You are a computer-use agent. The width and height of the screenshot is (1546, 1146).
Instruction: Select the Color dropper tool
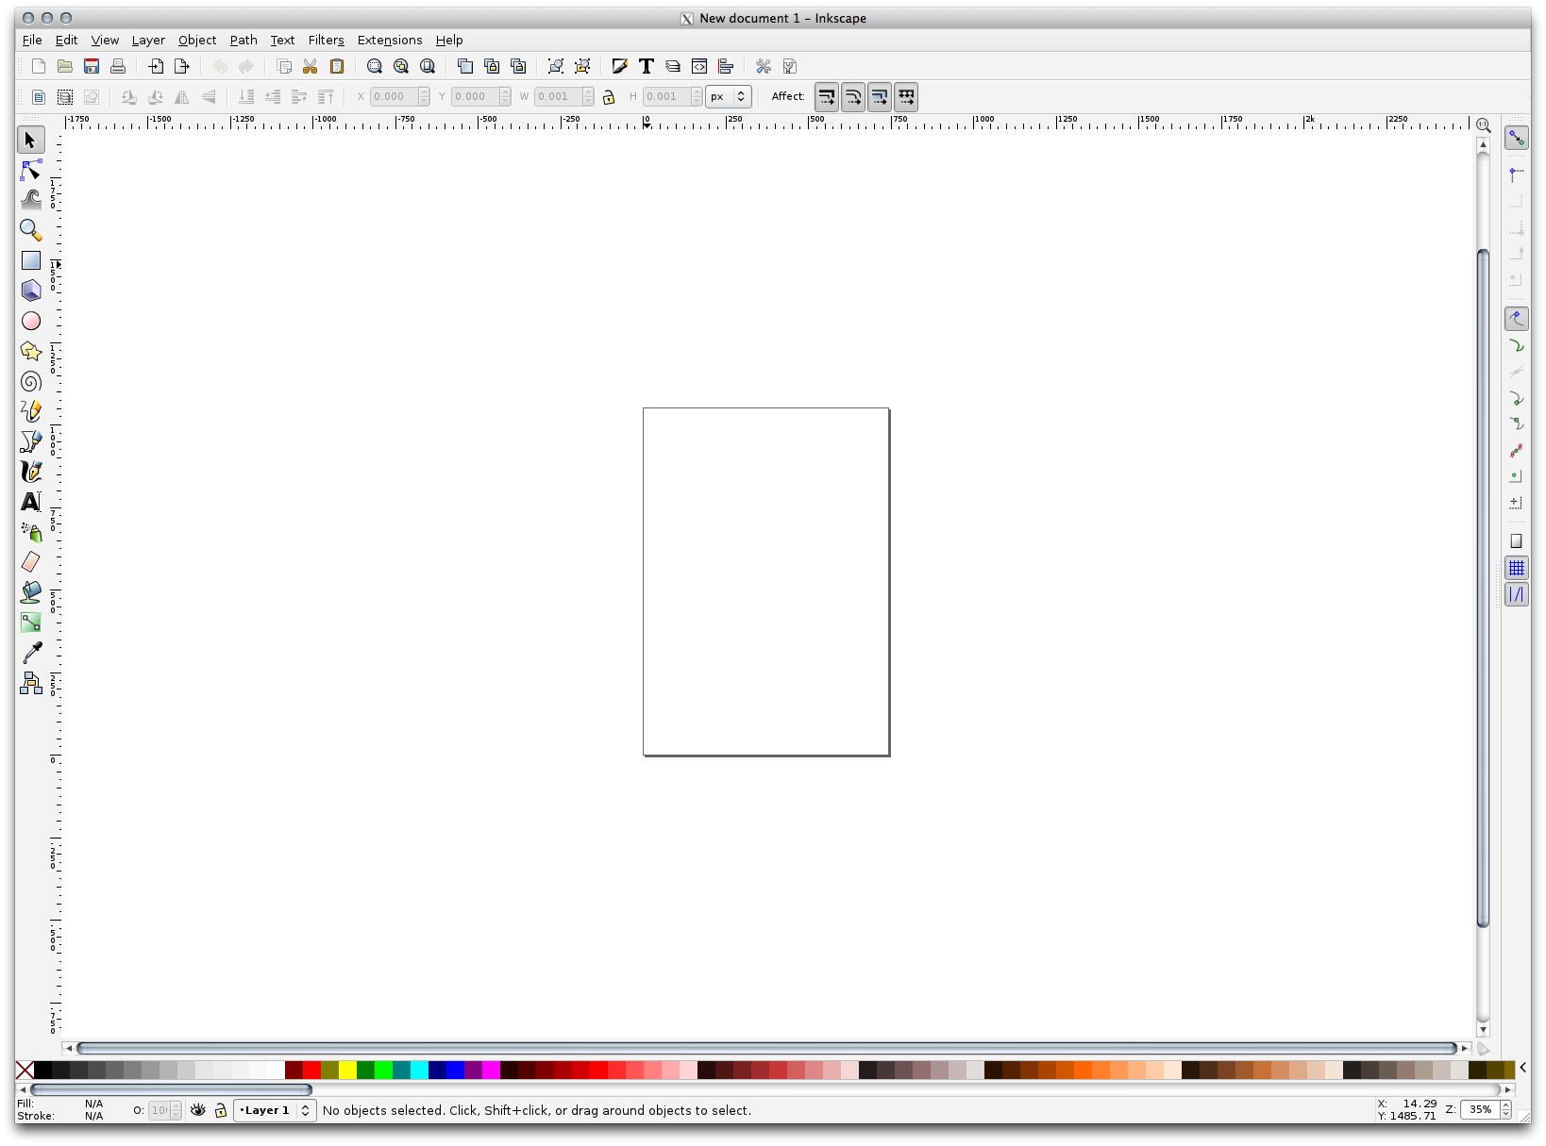coord(31,653)
